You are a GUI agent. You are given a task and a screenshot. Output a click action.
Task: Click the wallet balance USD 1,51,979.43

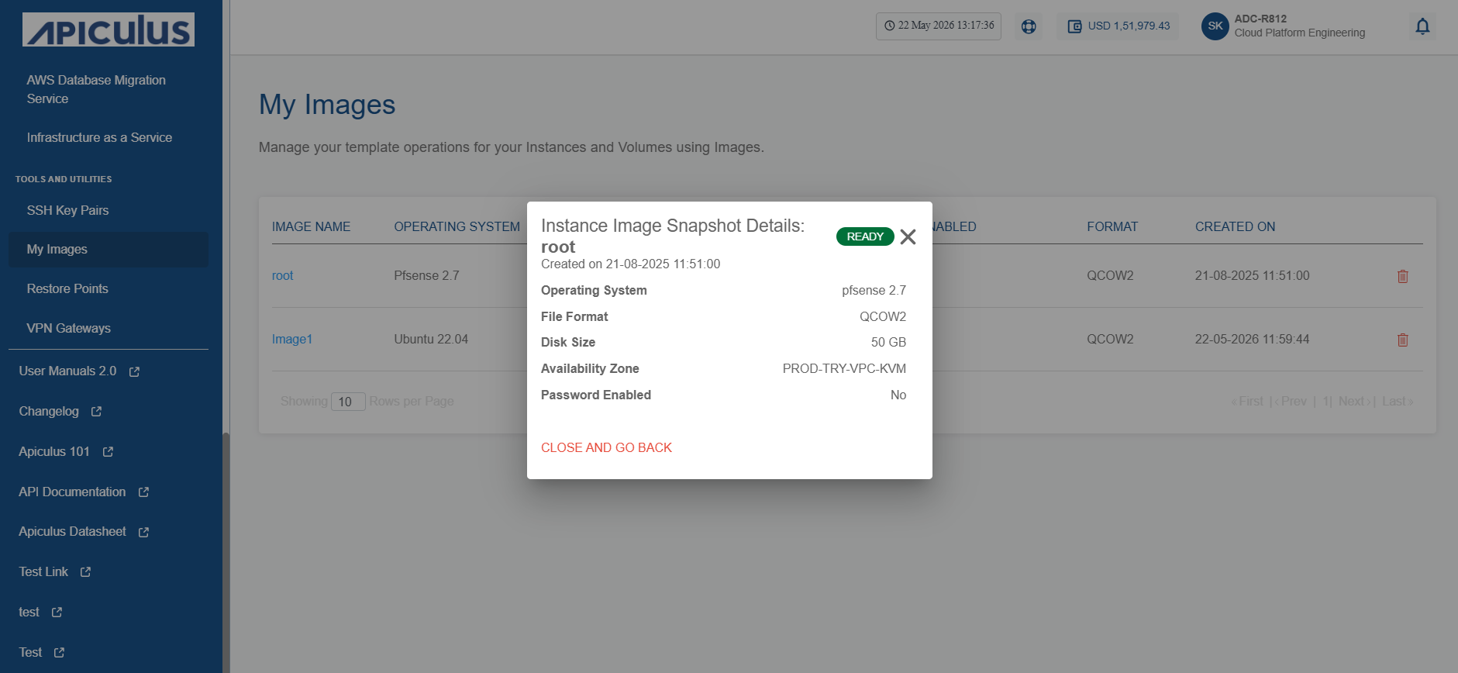pyautogui.click(x=1129, y=26)
